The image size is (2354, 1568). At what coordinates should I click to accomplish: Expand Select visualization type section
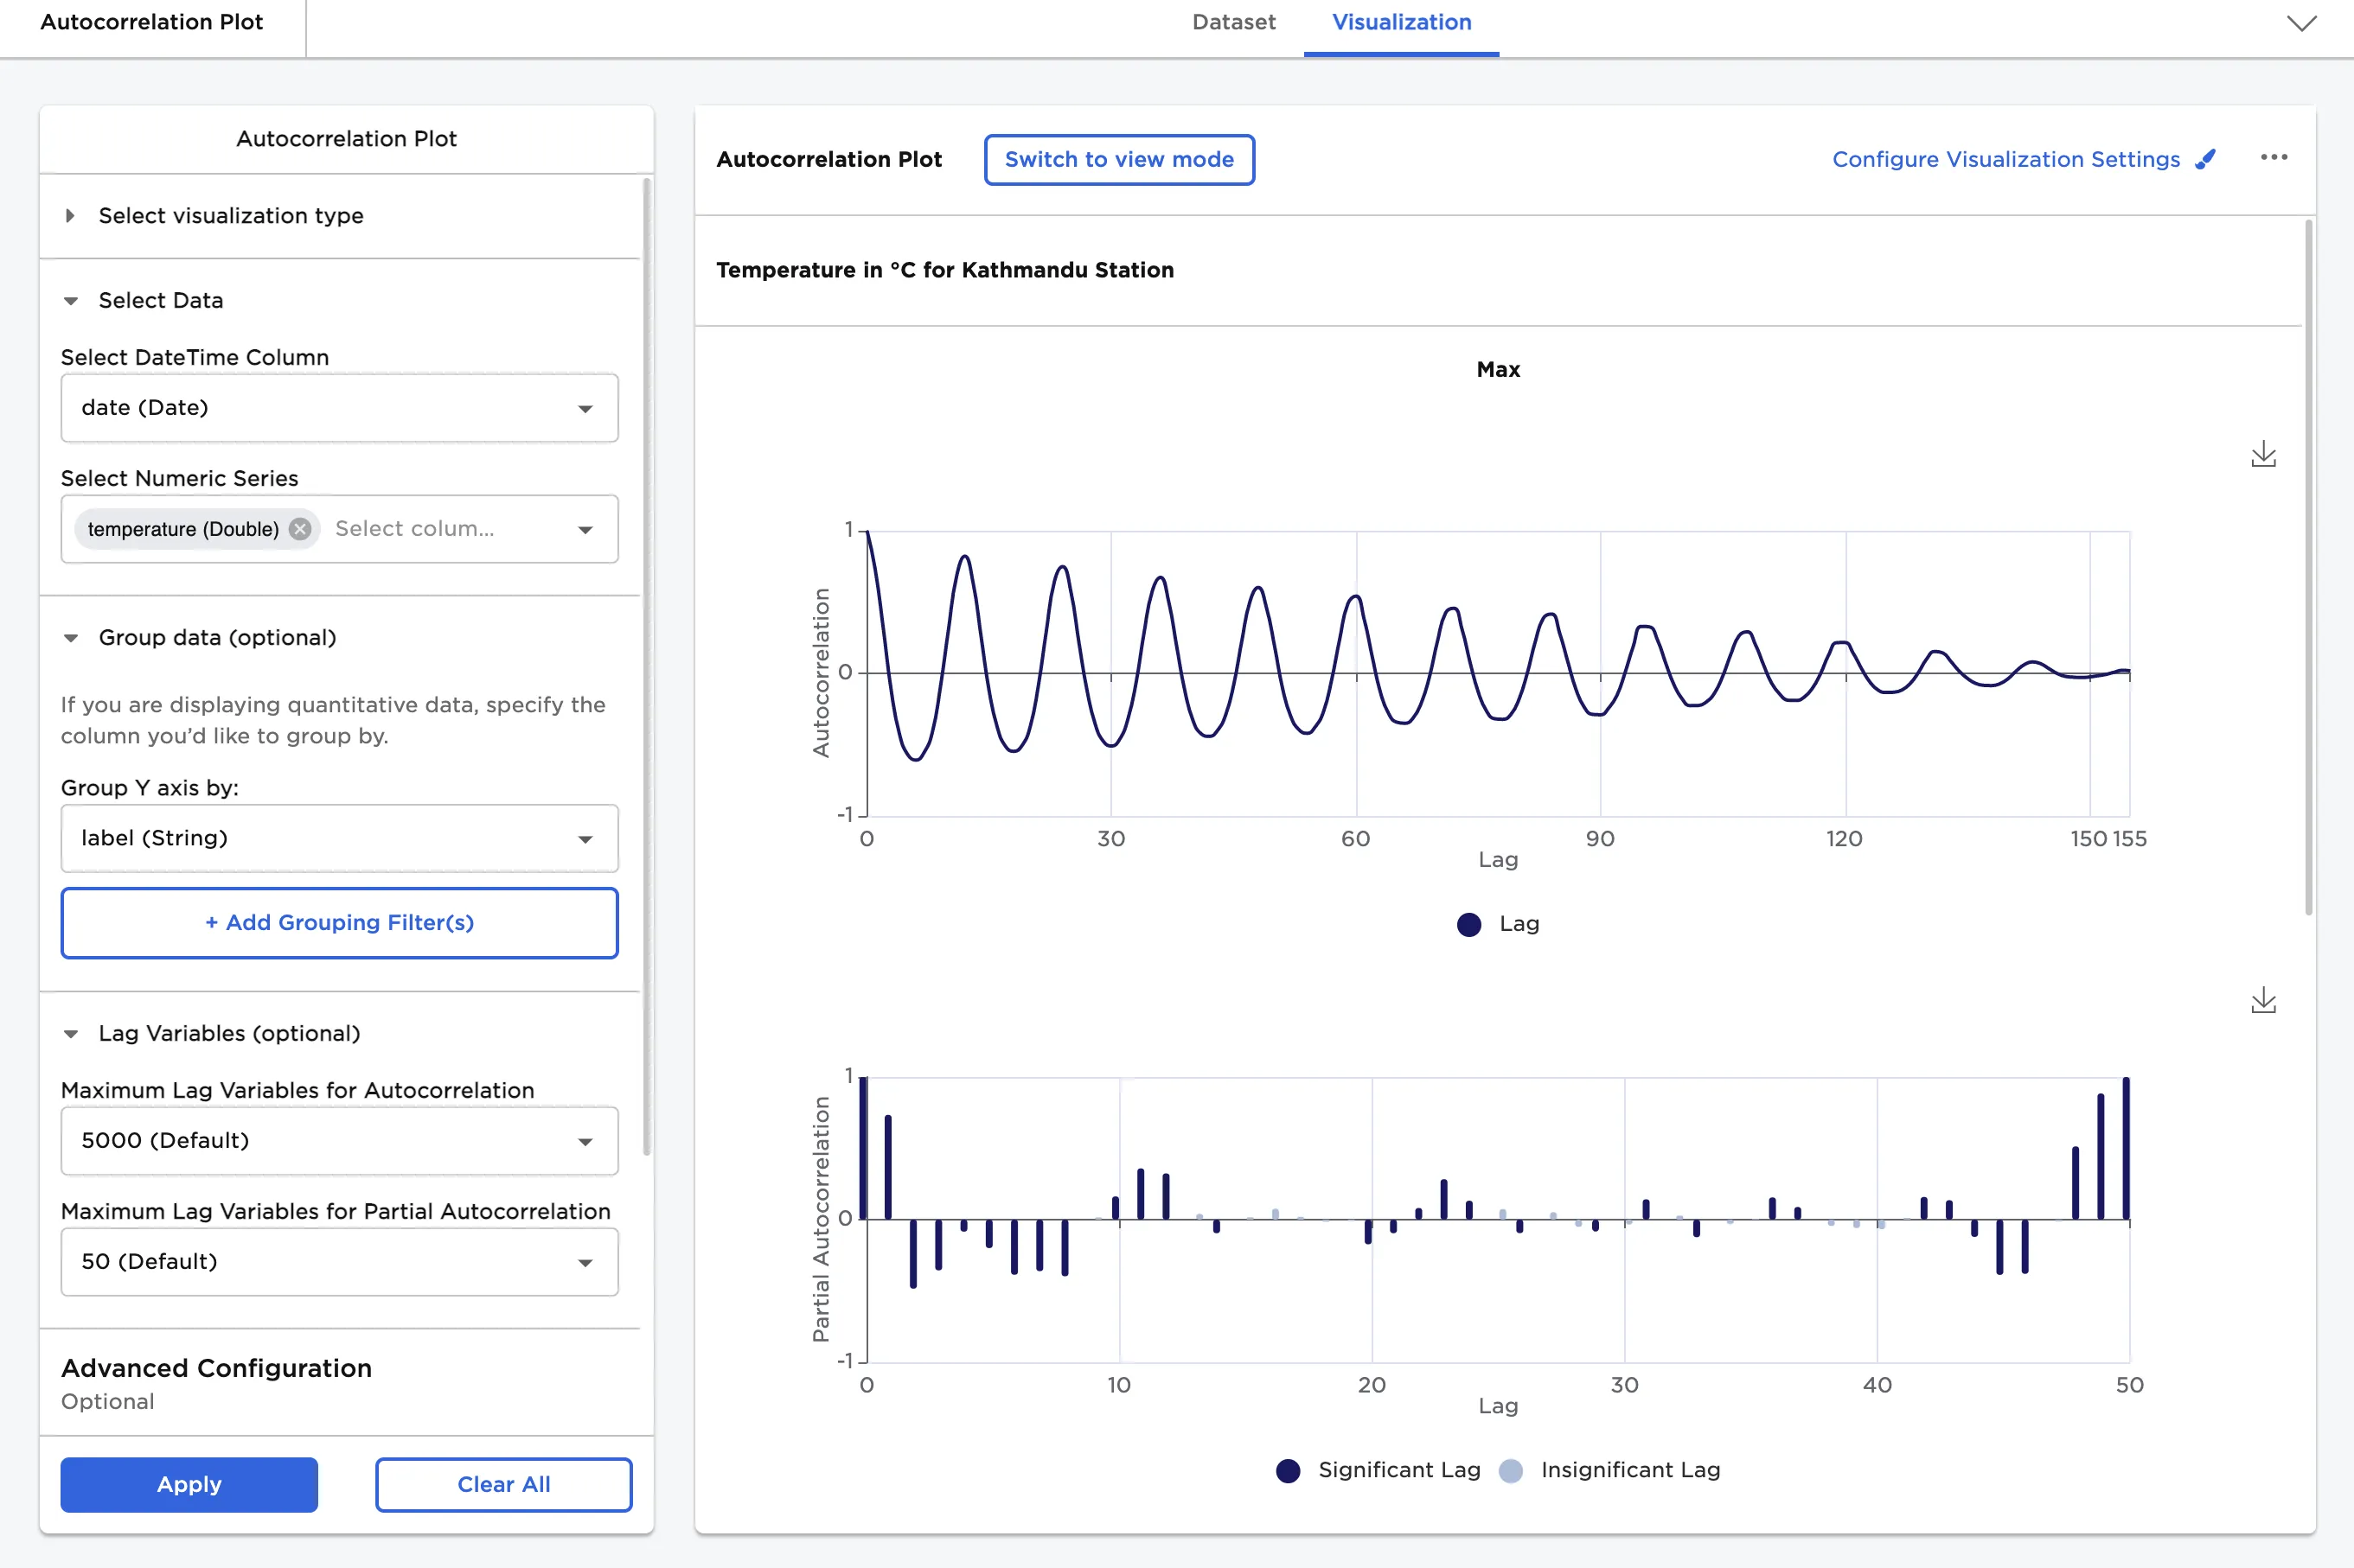tap(70, 216)
